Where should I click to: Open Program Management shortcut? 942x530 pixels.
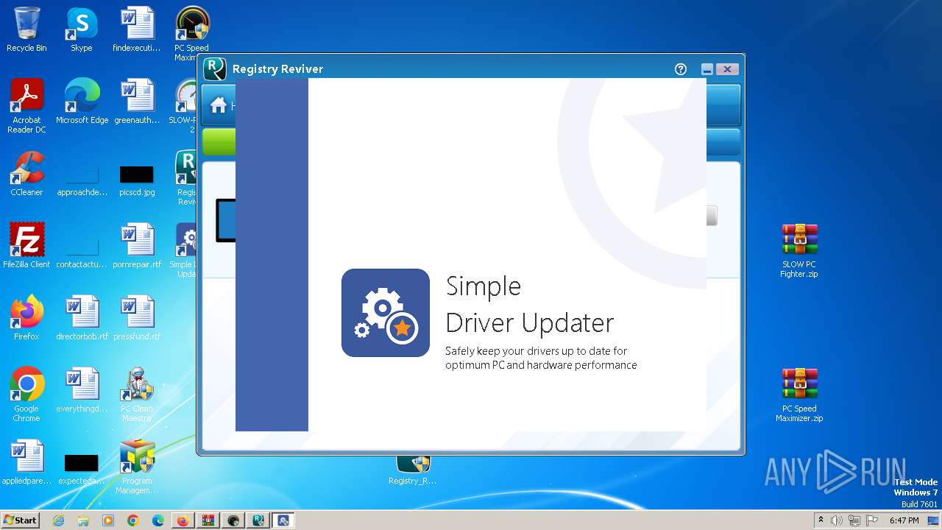tap(137, 467)
